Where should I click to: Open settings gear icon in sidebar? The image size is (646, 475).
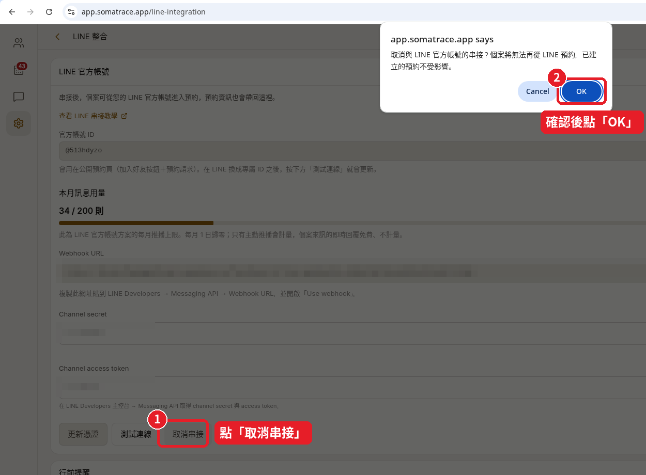tap(19, 123)
